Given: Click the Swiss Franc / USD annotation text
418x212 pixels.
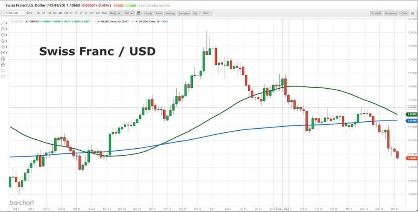Looking at the screenshot, I should 97,51.
